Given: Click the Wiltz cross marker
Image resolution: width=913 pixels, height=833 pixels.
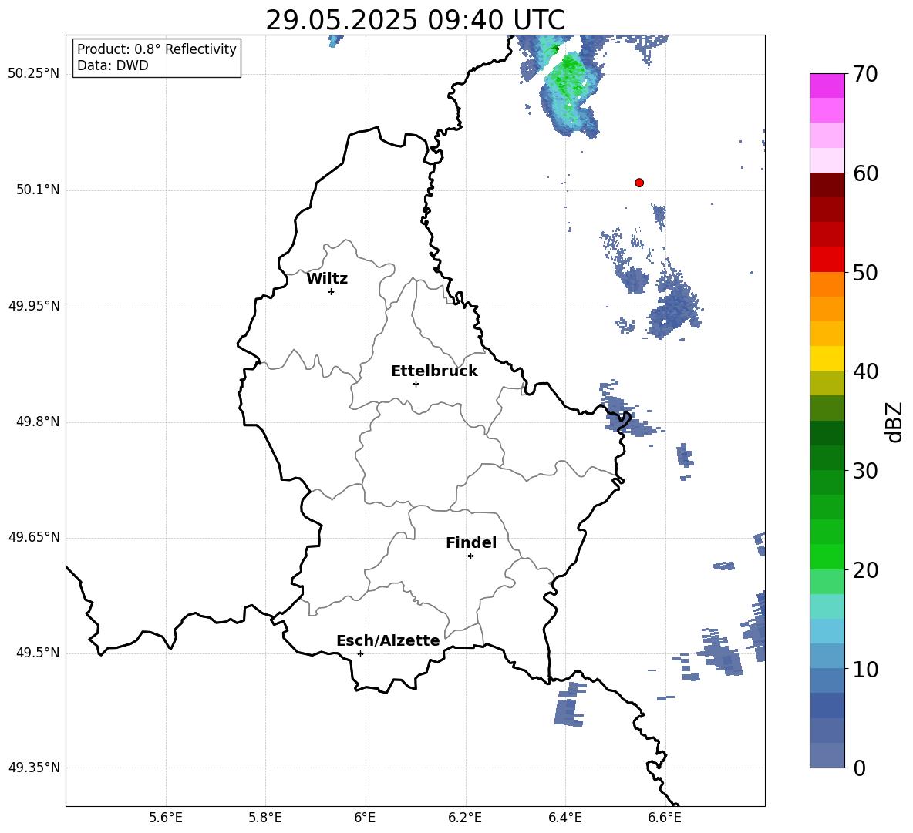Looking at the screenshot, I should [x=332, y=291].
